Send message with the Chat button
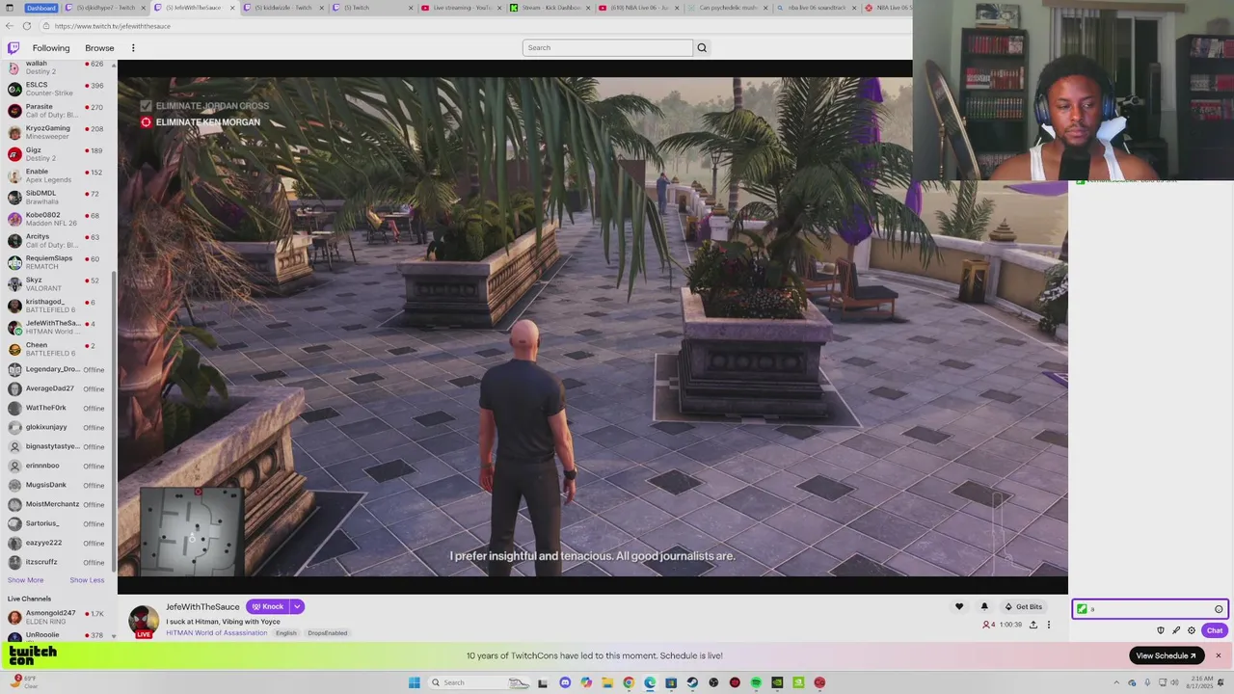 coord(1215,630)
